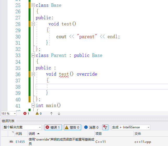Click the c++11.cpp file cell
Viewport: 168px width, 146px height.
pos(143,142)
